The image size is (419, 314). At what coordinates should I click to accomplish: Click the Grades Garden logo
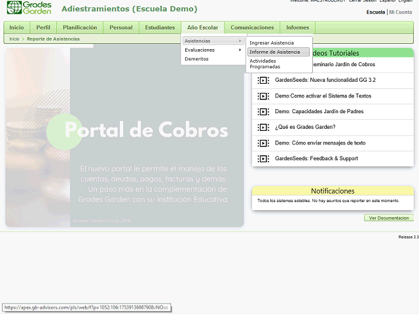(x=29, y=7)
